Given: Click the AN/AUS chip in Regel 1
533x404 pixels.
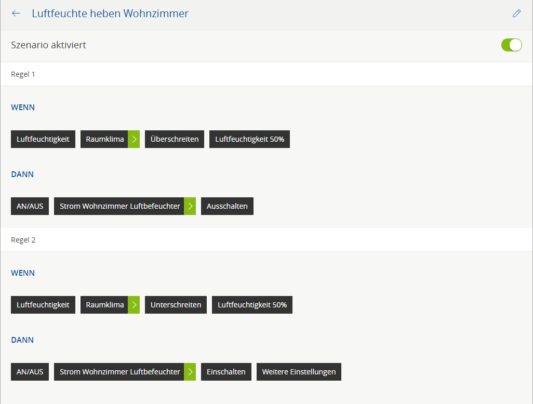Looking at the screenshot, I should 30,206.
